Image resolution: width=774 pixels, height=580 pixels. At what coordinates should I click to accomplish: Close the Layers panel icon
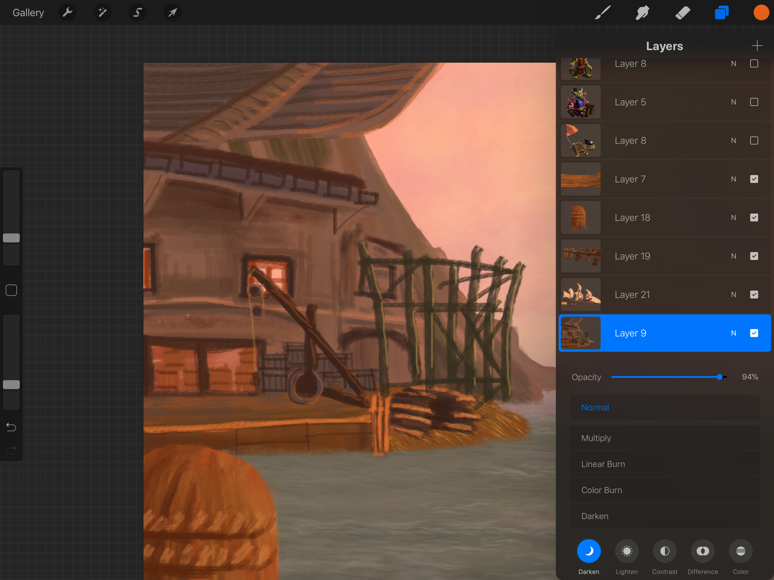(722, 12)
